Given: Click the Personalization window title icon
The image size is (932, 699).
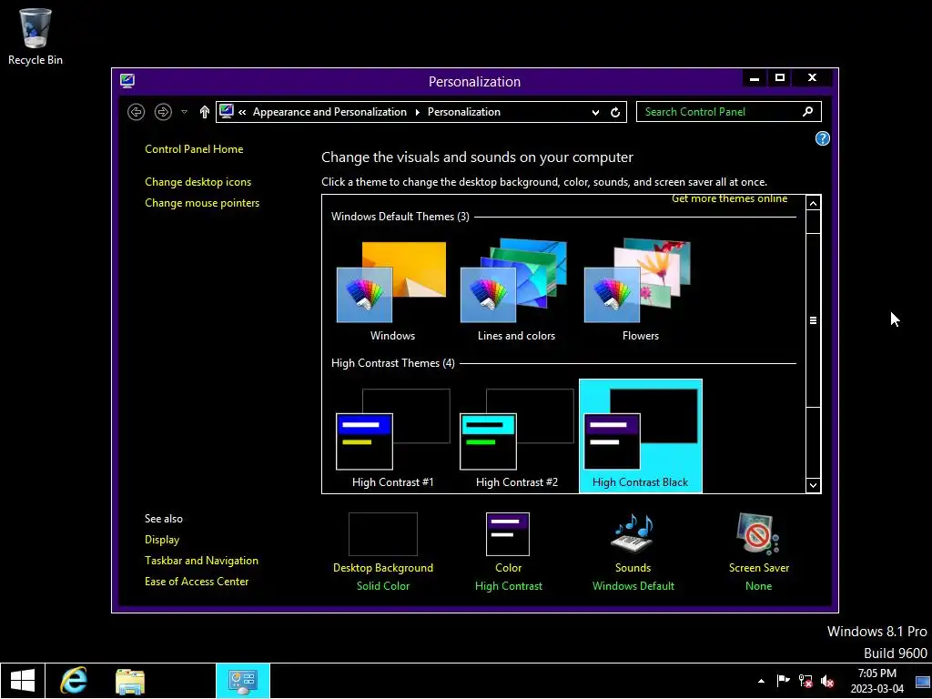Looking at the screenshot, I should click(127, 81).
